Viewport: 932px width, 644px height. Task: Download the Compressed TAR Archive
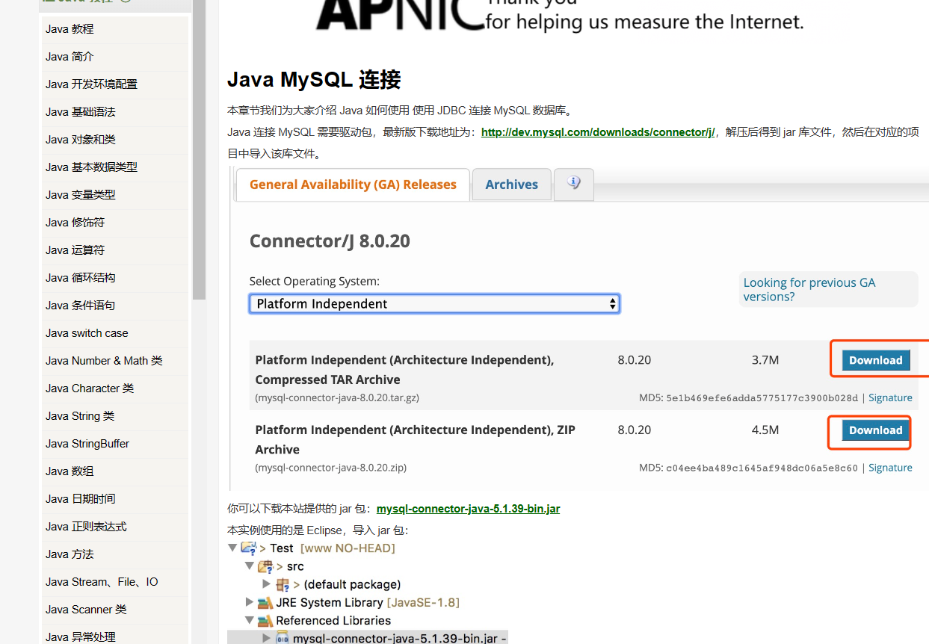click(x=875, y=360)
